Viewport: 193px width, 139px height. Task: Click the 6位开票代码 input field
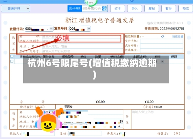point(92,8)
